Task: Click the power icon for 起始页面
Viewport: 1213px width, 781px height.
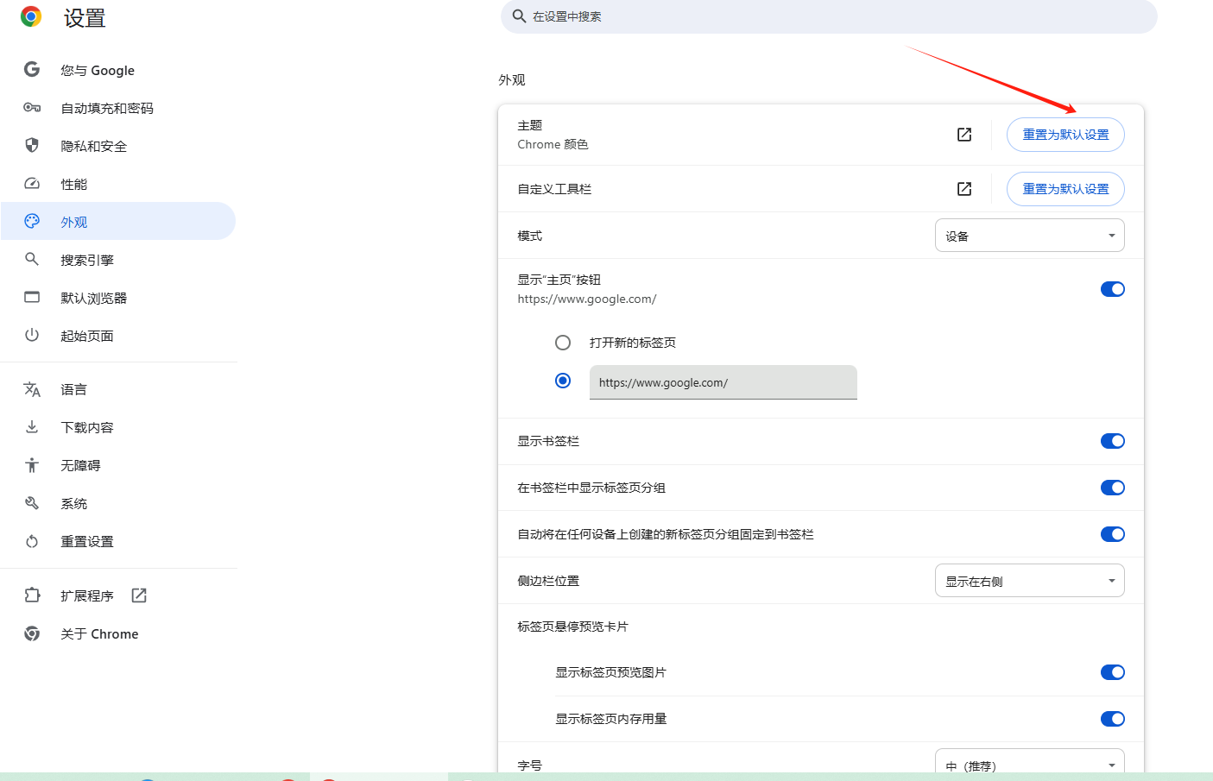Action: (x=32, y=335)
